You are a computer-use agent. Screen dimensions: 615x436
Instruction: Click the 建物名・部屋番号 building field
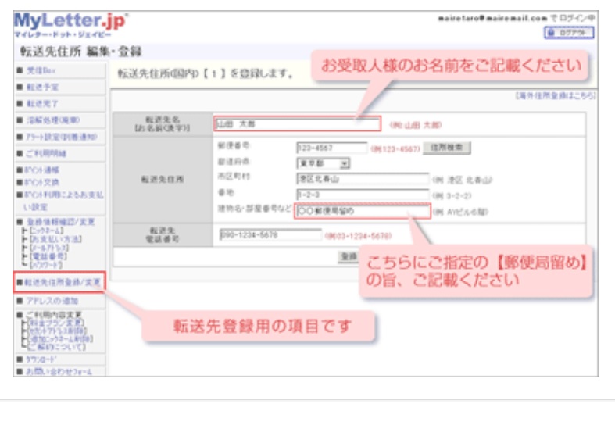tap(362, 210)
